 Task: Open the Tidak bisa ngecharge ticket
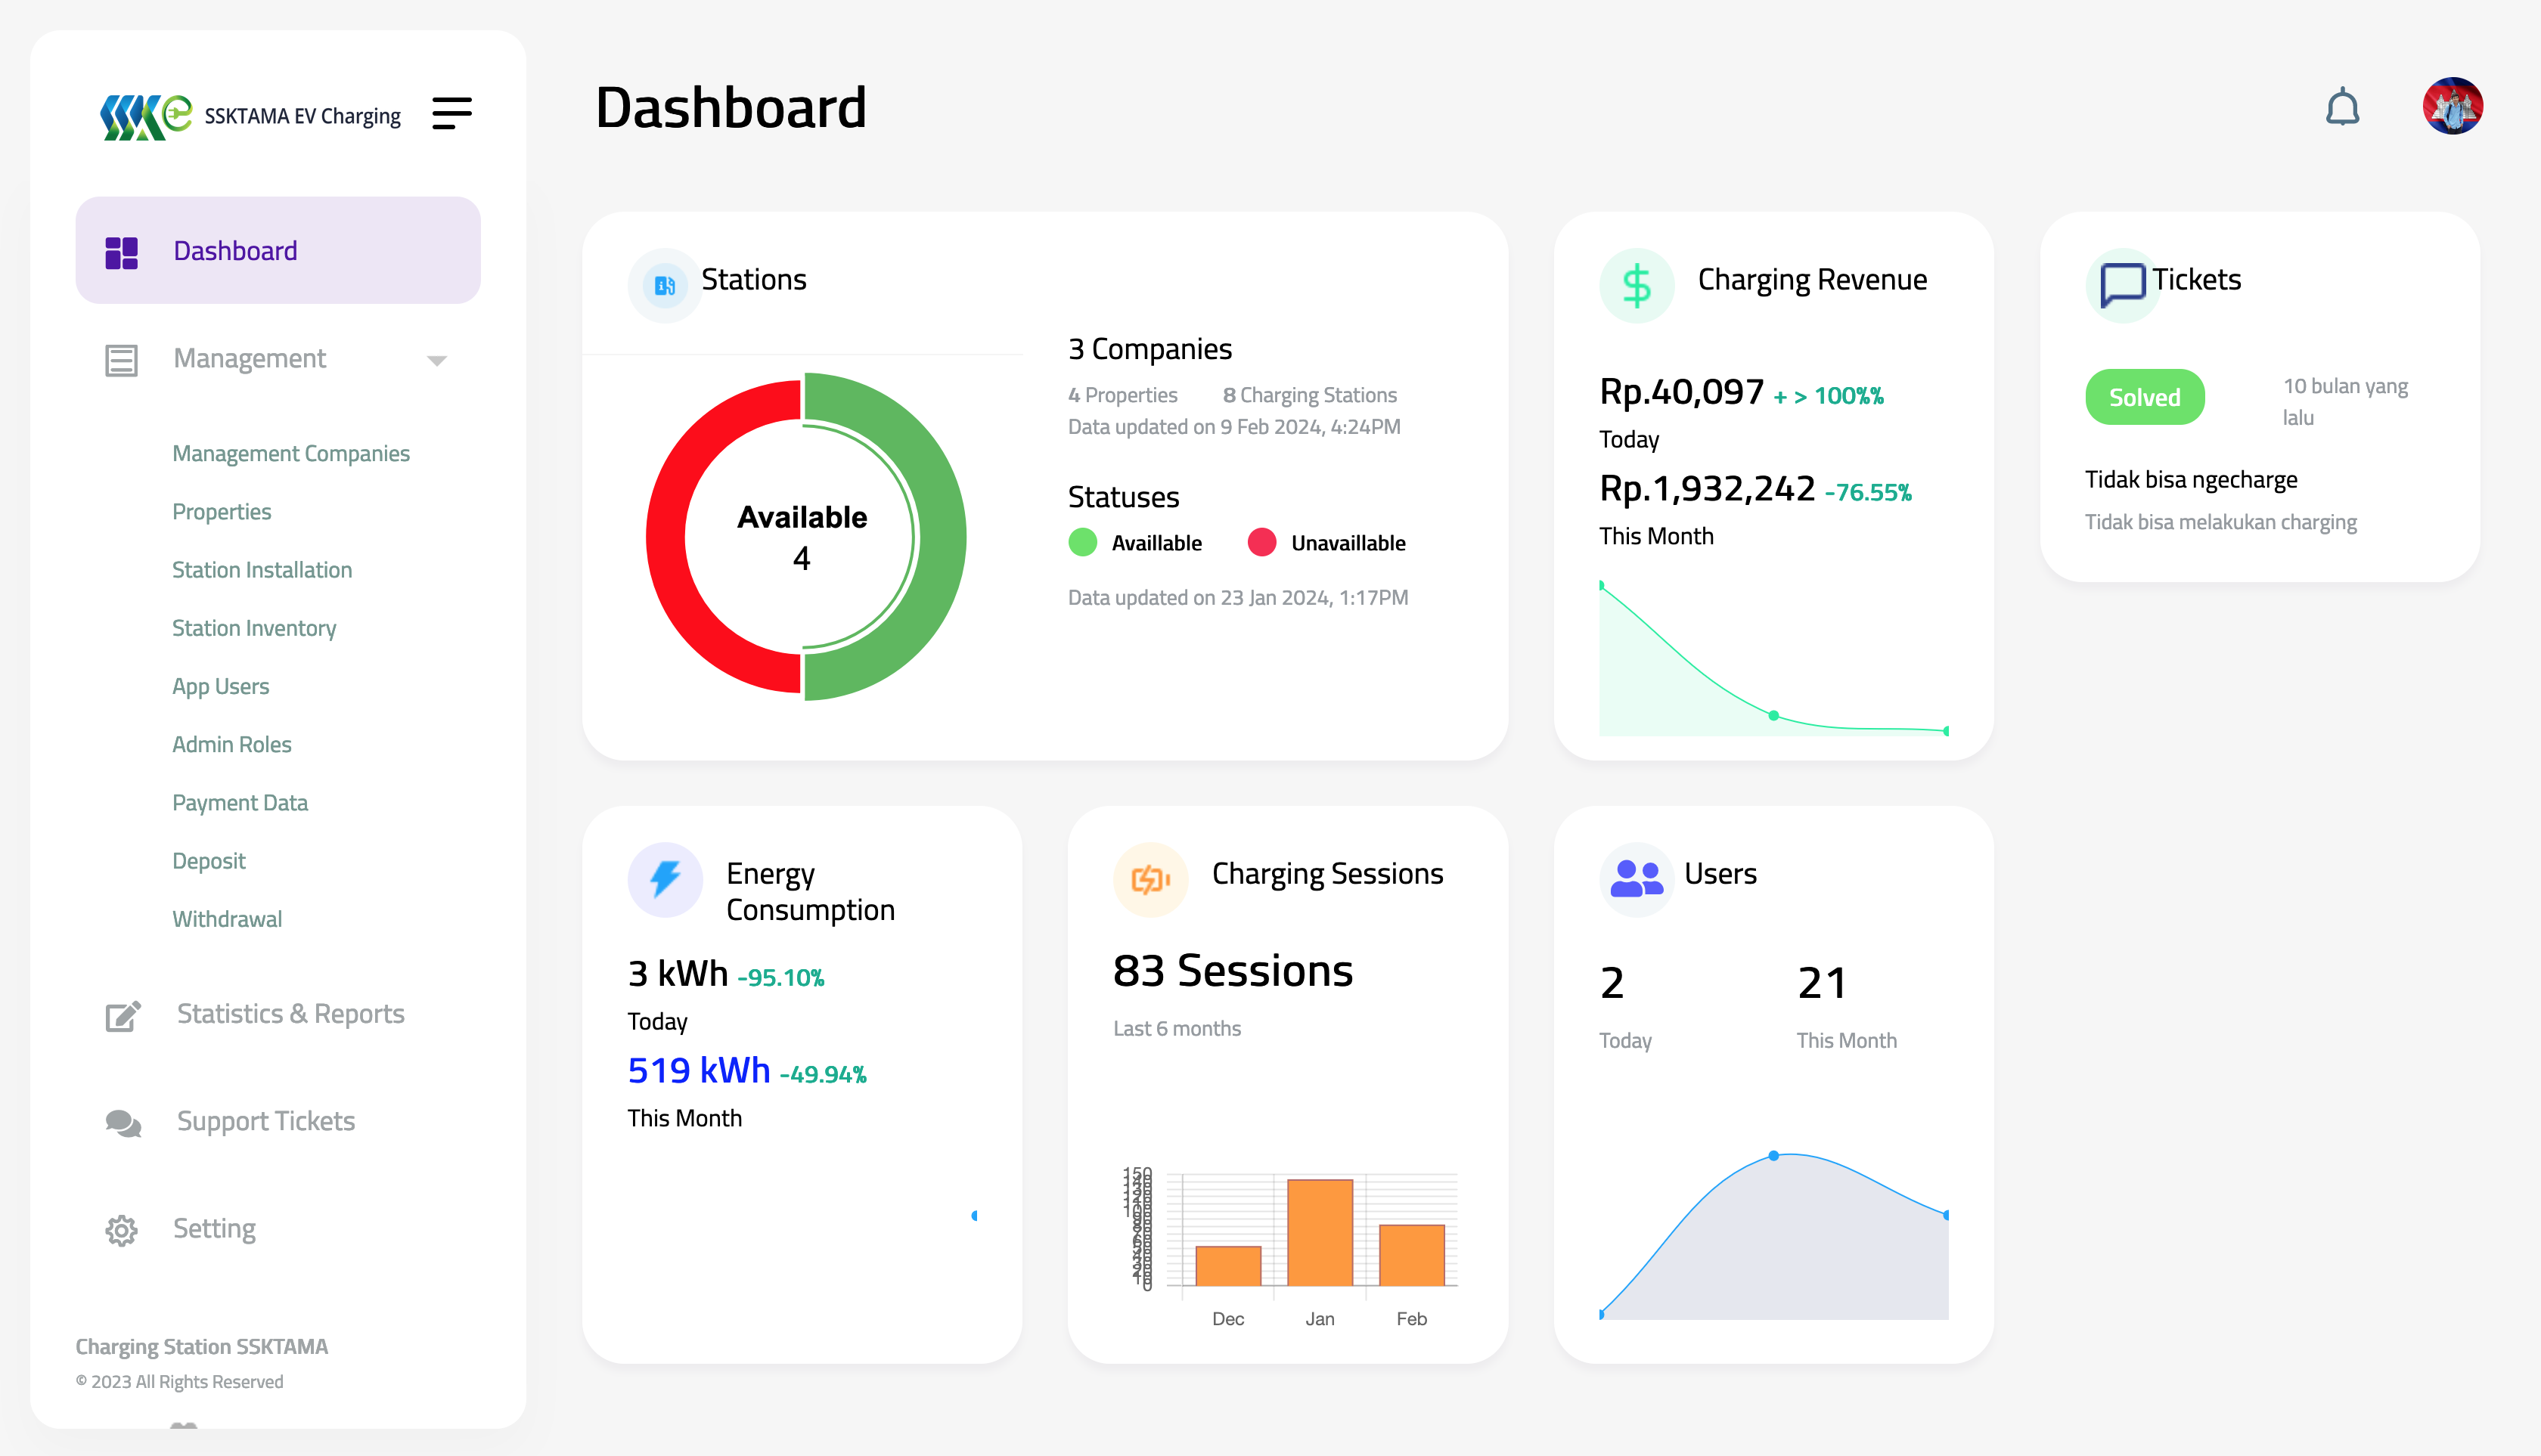(2191, 480)
